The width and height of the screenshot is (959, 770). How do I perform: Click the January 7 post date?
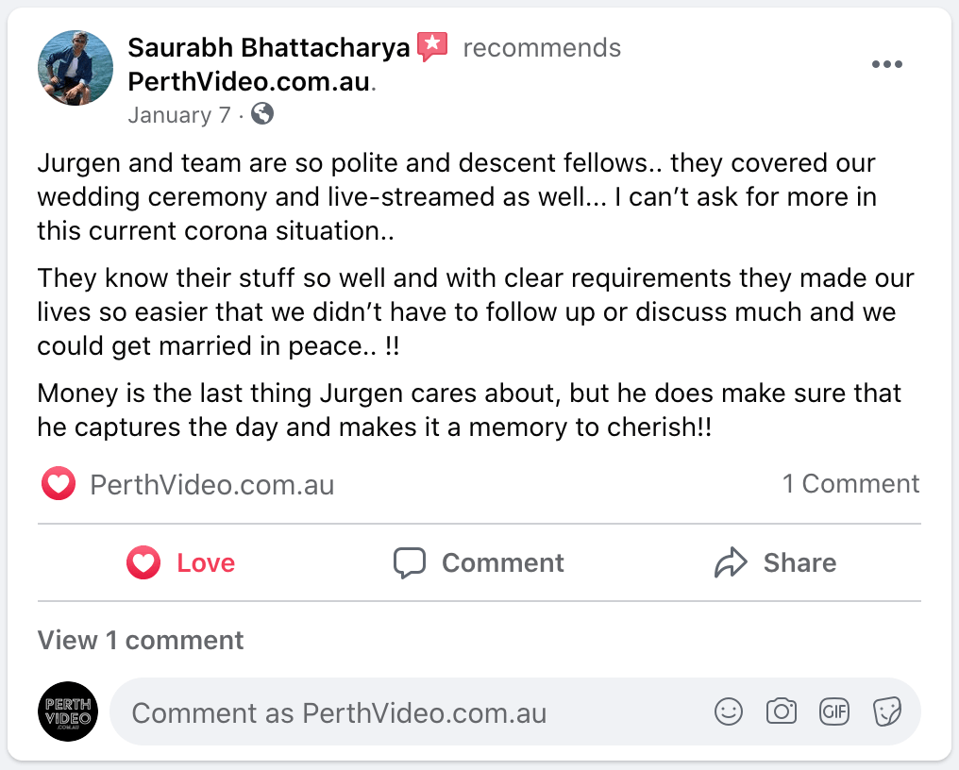[x=178, y=115]
